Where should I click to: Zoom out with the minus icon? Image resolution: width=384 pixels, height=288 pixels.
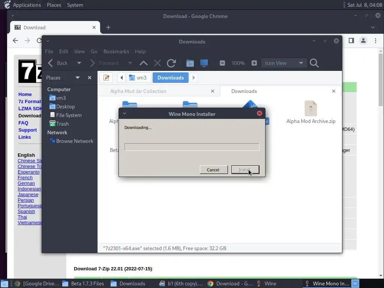click(222, 63)
